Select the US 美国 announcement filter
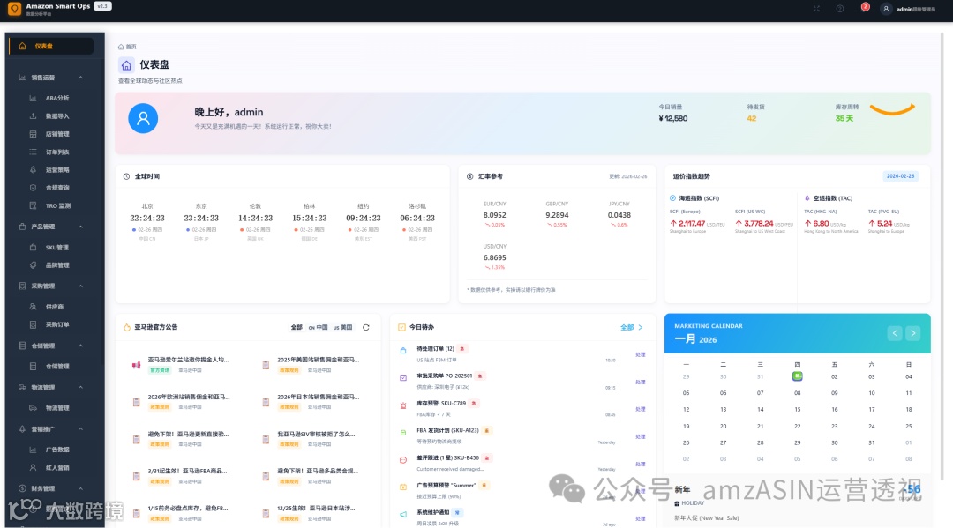This screenshot has height=528, width=953. pos(342,327)
